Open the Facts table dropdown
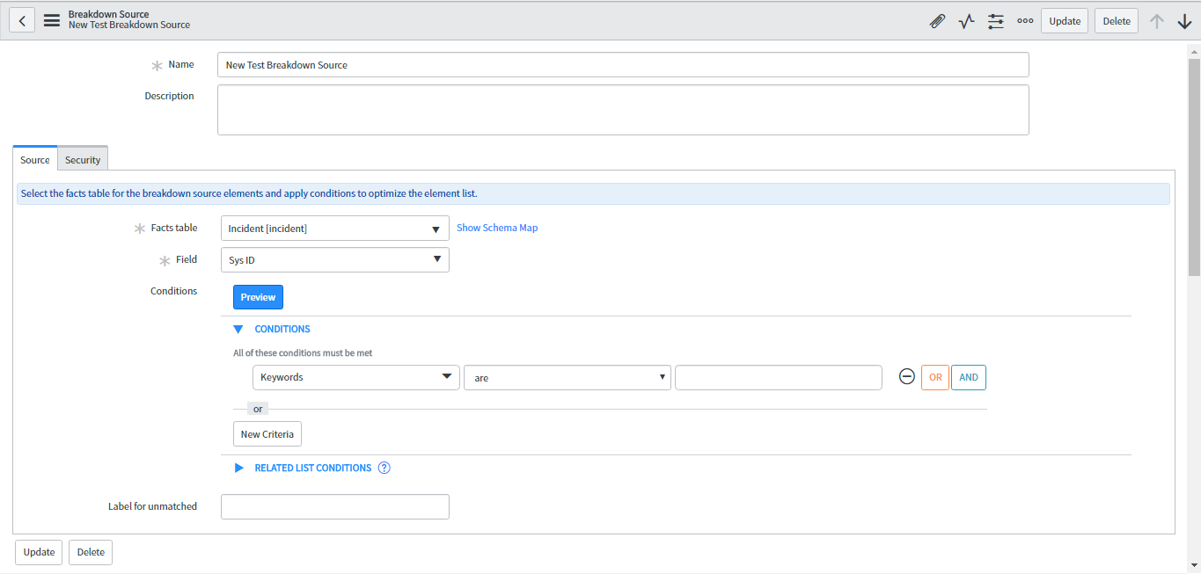1201x574 pixels. tap(334, 228)
